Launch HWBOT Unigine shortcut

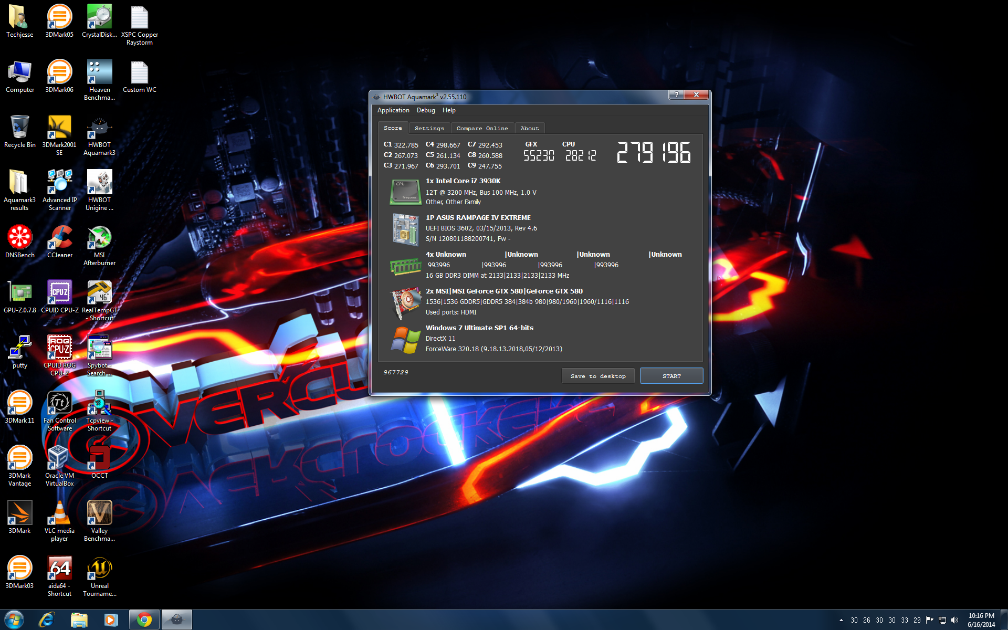(99, 190)
